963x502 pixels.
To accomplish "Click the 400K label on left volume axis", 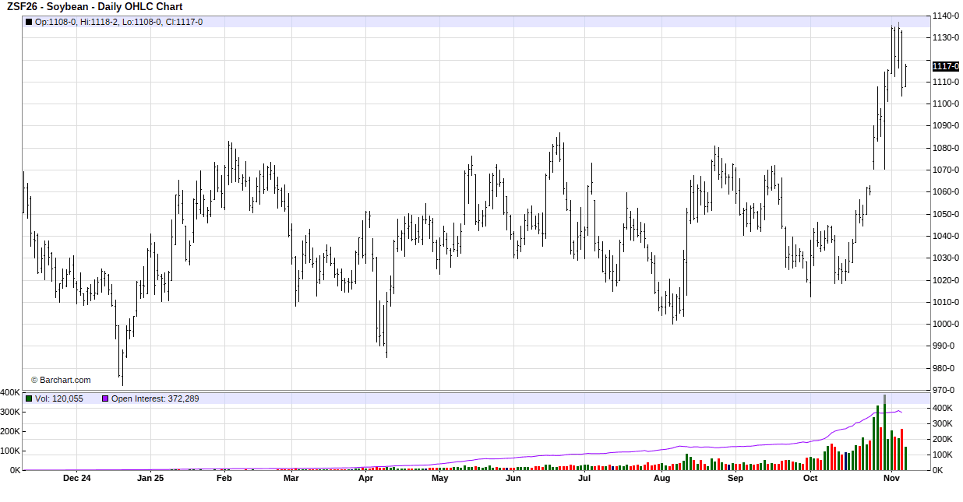I will (10, 392).
